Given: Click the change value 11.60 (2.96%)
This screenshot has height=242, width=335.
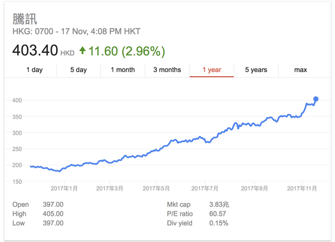Looking at the screenshot, I should [x=127, y=51].
